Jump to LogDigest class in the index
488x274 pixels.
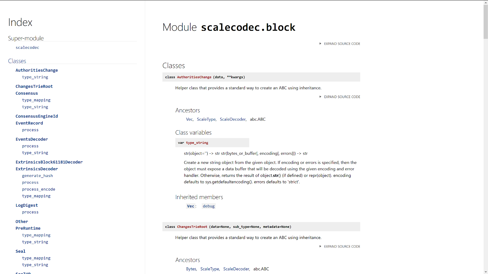click(27, 205)
